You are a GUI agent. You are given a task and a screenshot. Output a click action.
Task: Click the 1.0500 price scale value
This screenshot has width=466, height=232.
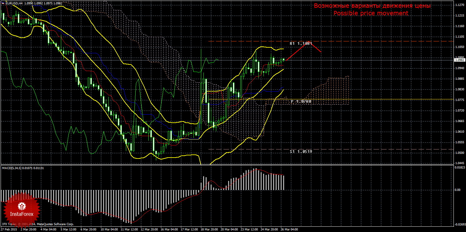point(459,153)
